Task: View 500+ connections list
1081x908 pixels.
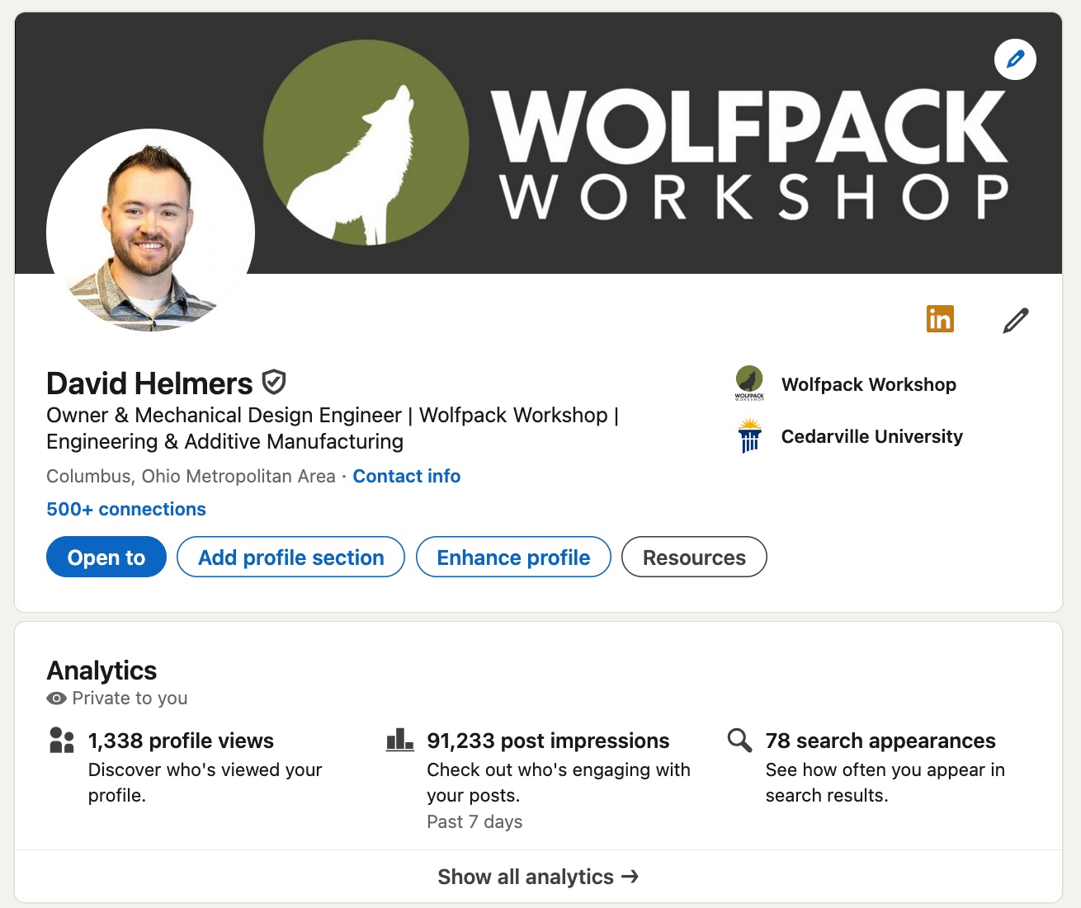Action: click(x=126, y=509)
